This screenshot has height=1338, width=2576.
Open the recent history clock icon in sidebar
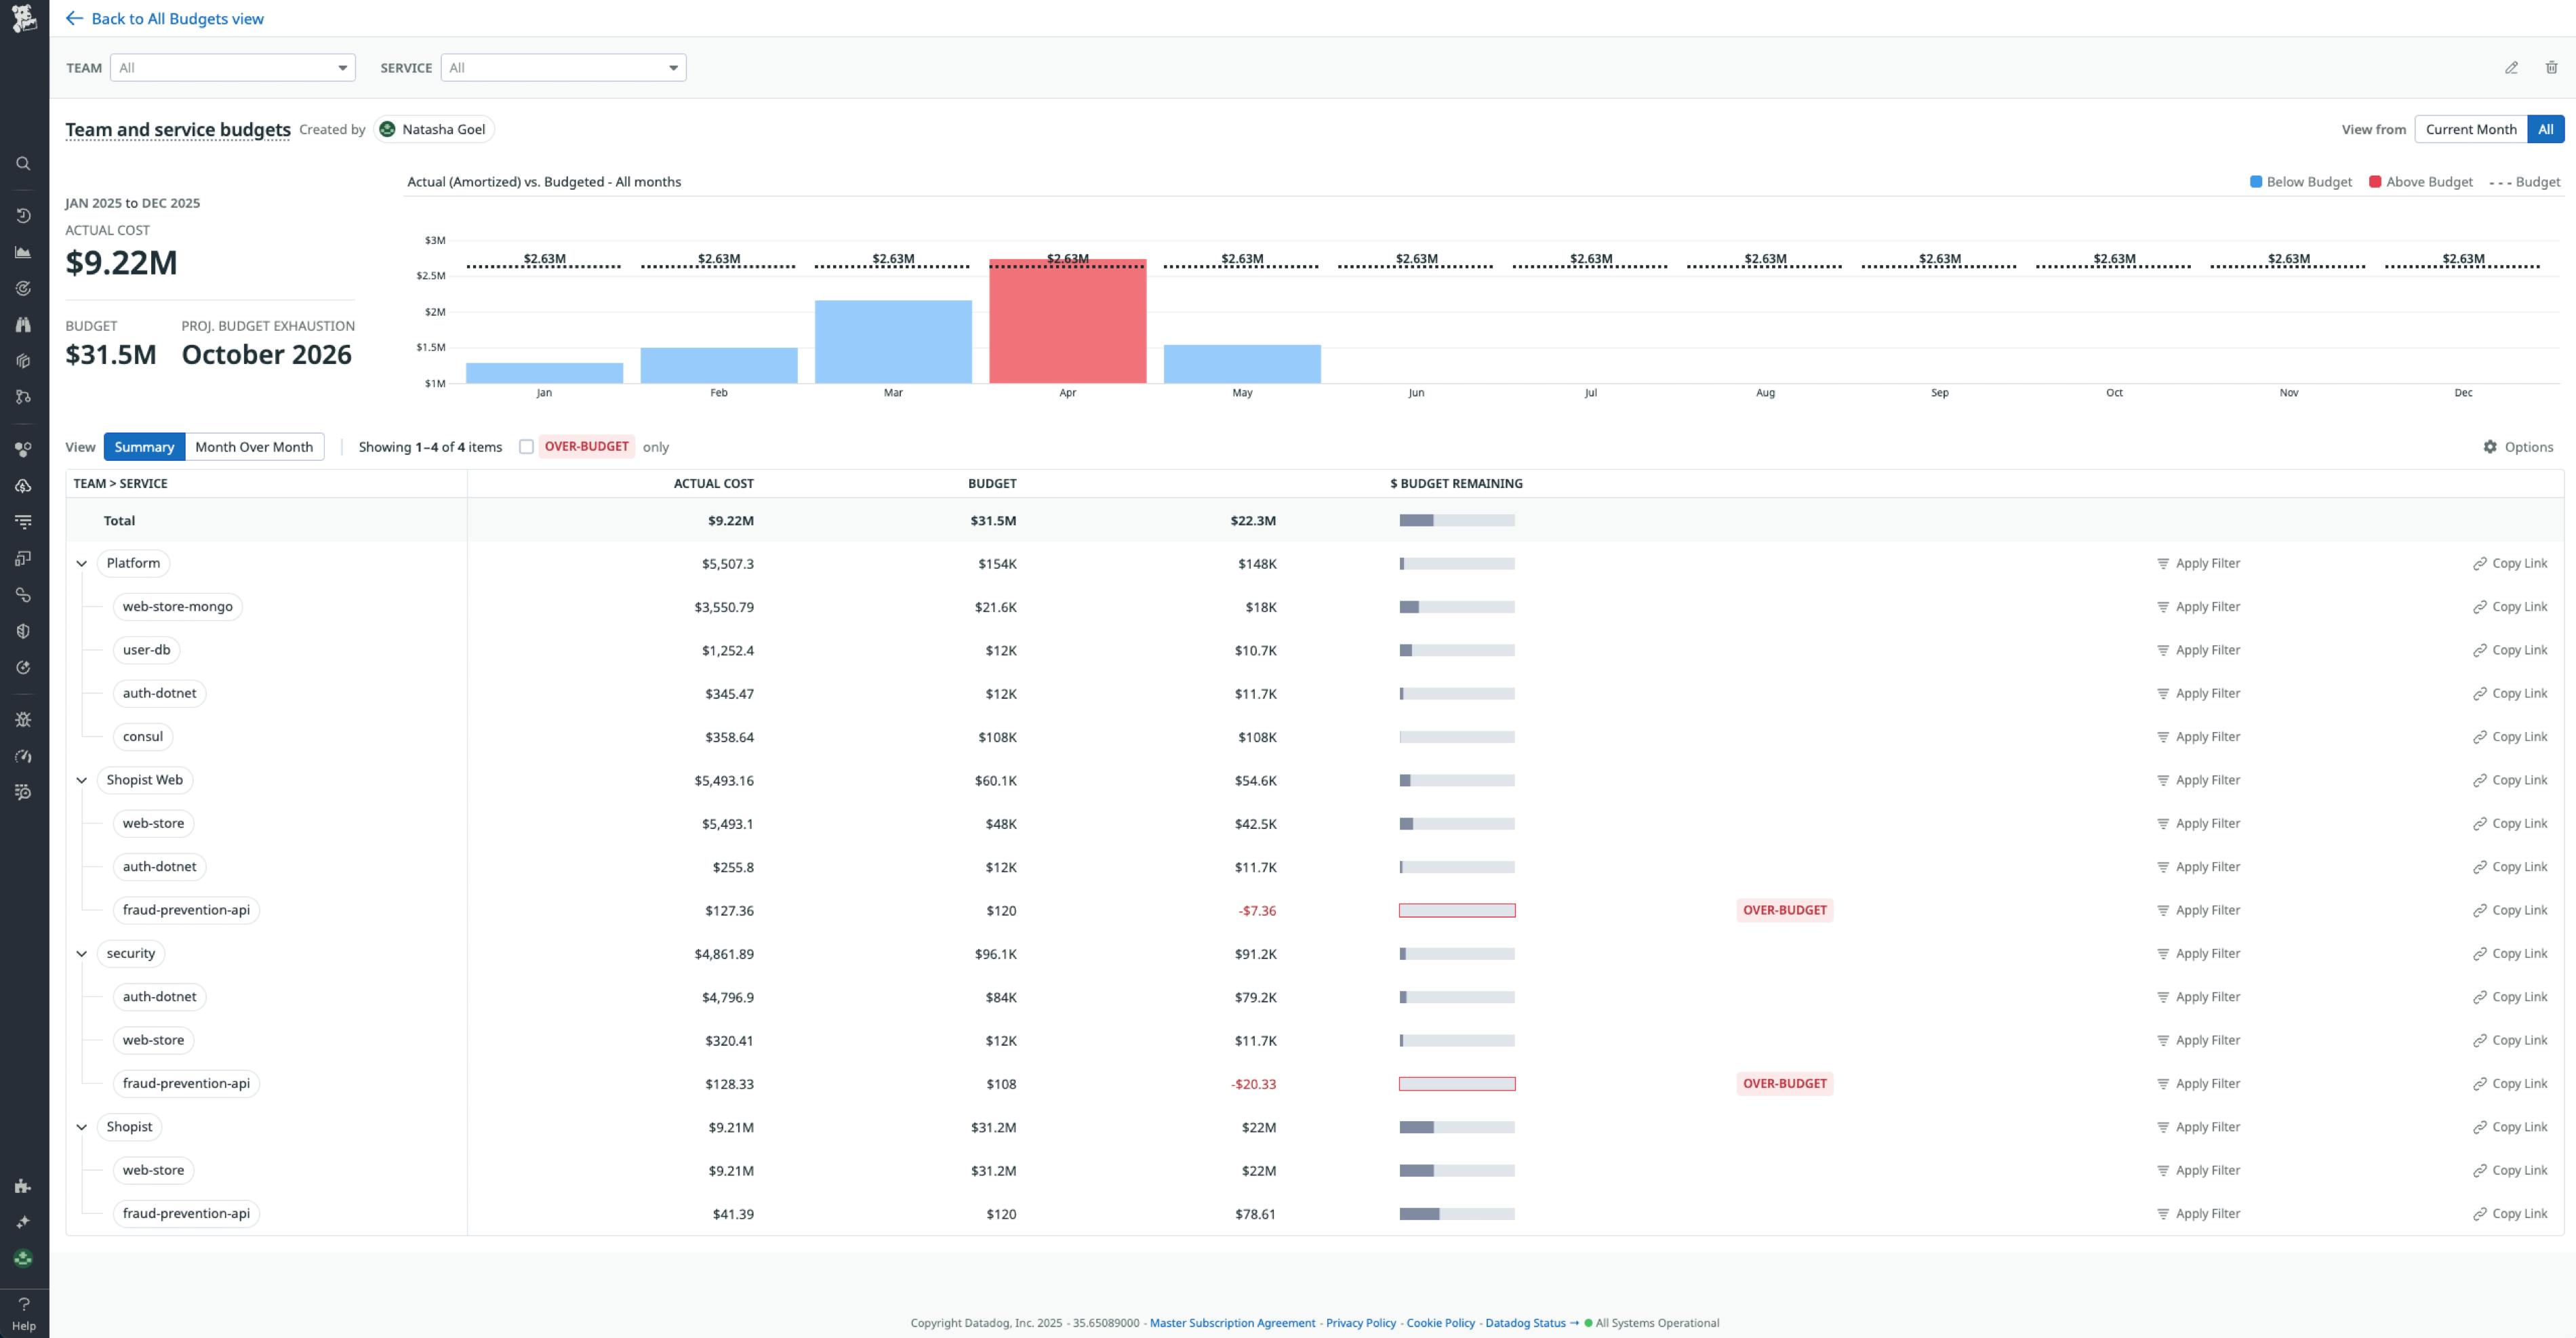pos(23,214)
